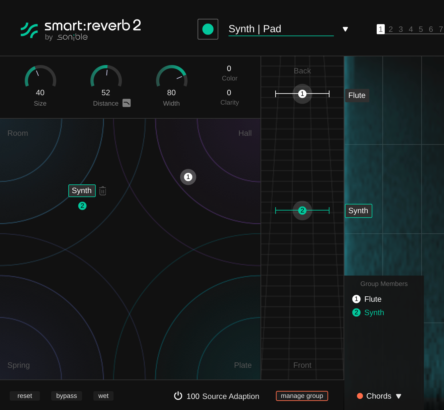444x410 pixels.
Task: Toggle the wet-only button
Action: click(x=103, y=396)
